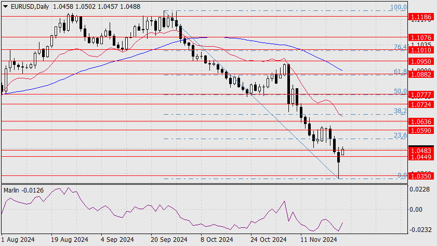This screenshot has height=246, width=437.
Task: Click the Fibonacci 76.4 level label
Action: click(400, 47)
